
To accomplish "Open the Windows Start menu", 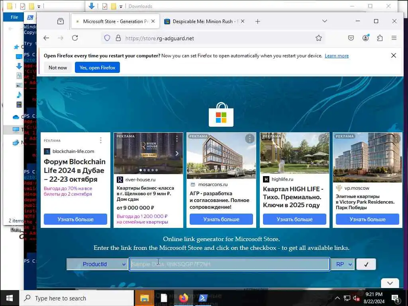I will tap(10, 298).
